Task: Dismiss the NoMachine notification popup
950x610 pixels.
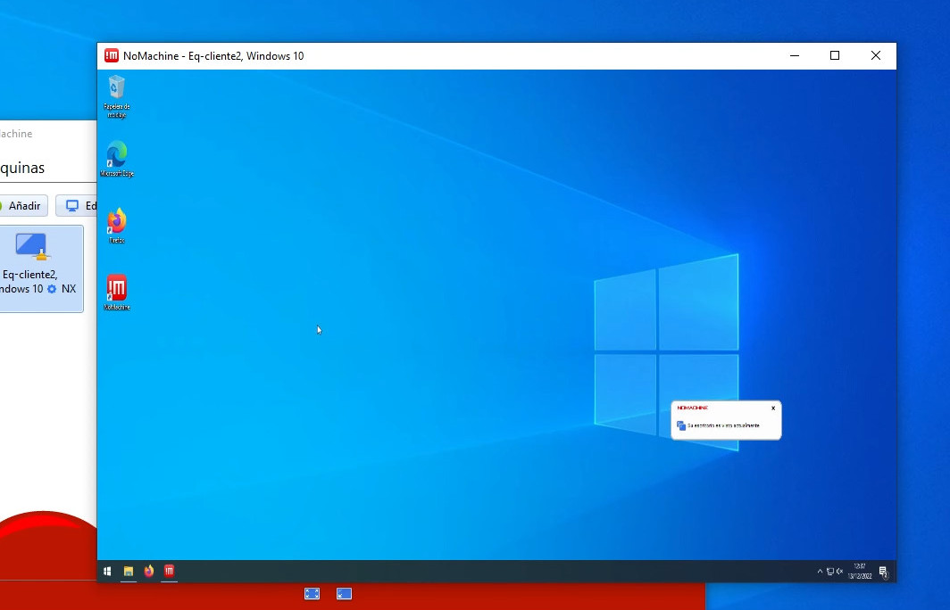Action: [x=773, y=408]
